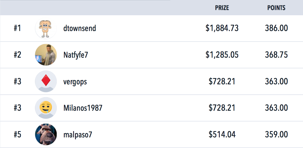The width and height of the screenshot is (303, 148).
Task: Select vergops' red diamond avatar
Action: [46, 81]
